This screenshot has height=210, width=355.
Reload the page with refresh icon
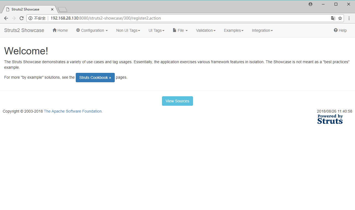click(22, 18)
